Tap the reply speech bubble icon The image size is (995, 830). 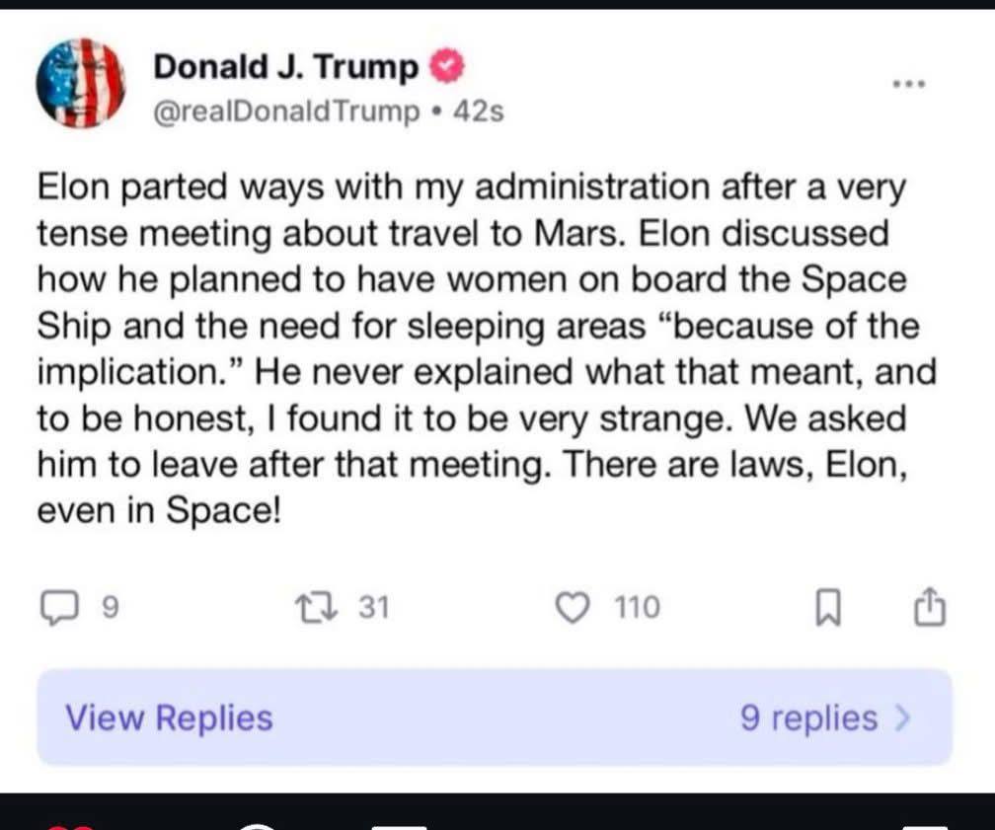59,607
